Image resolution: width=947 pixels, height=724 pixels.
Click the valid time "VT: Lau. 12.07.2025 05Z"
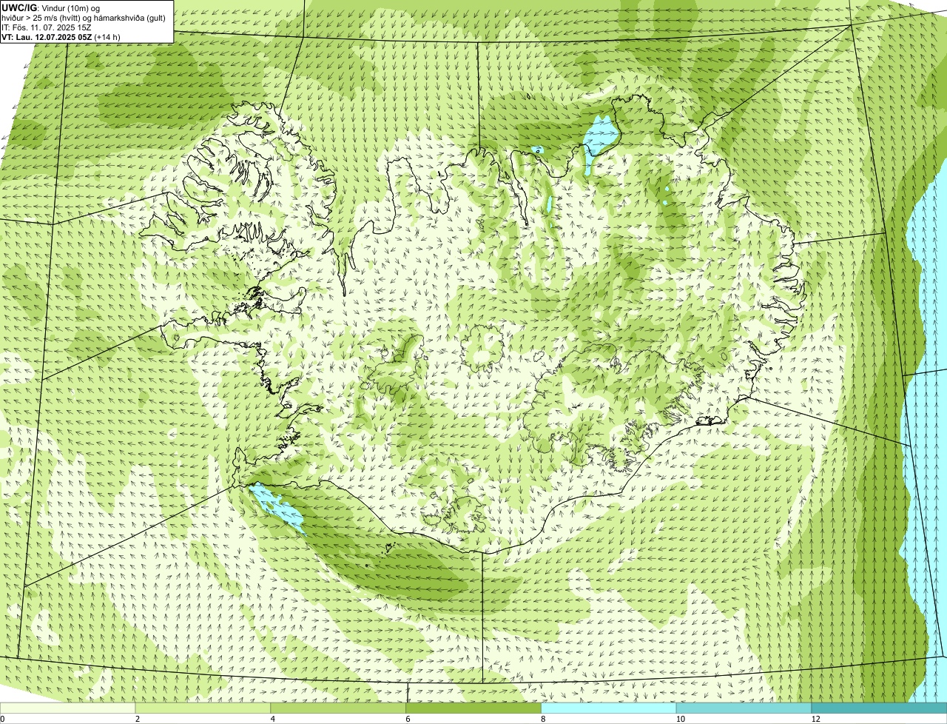47,37
